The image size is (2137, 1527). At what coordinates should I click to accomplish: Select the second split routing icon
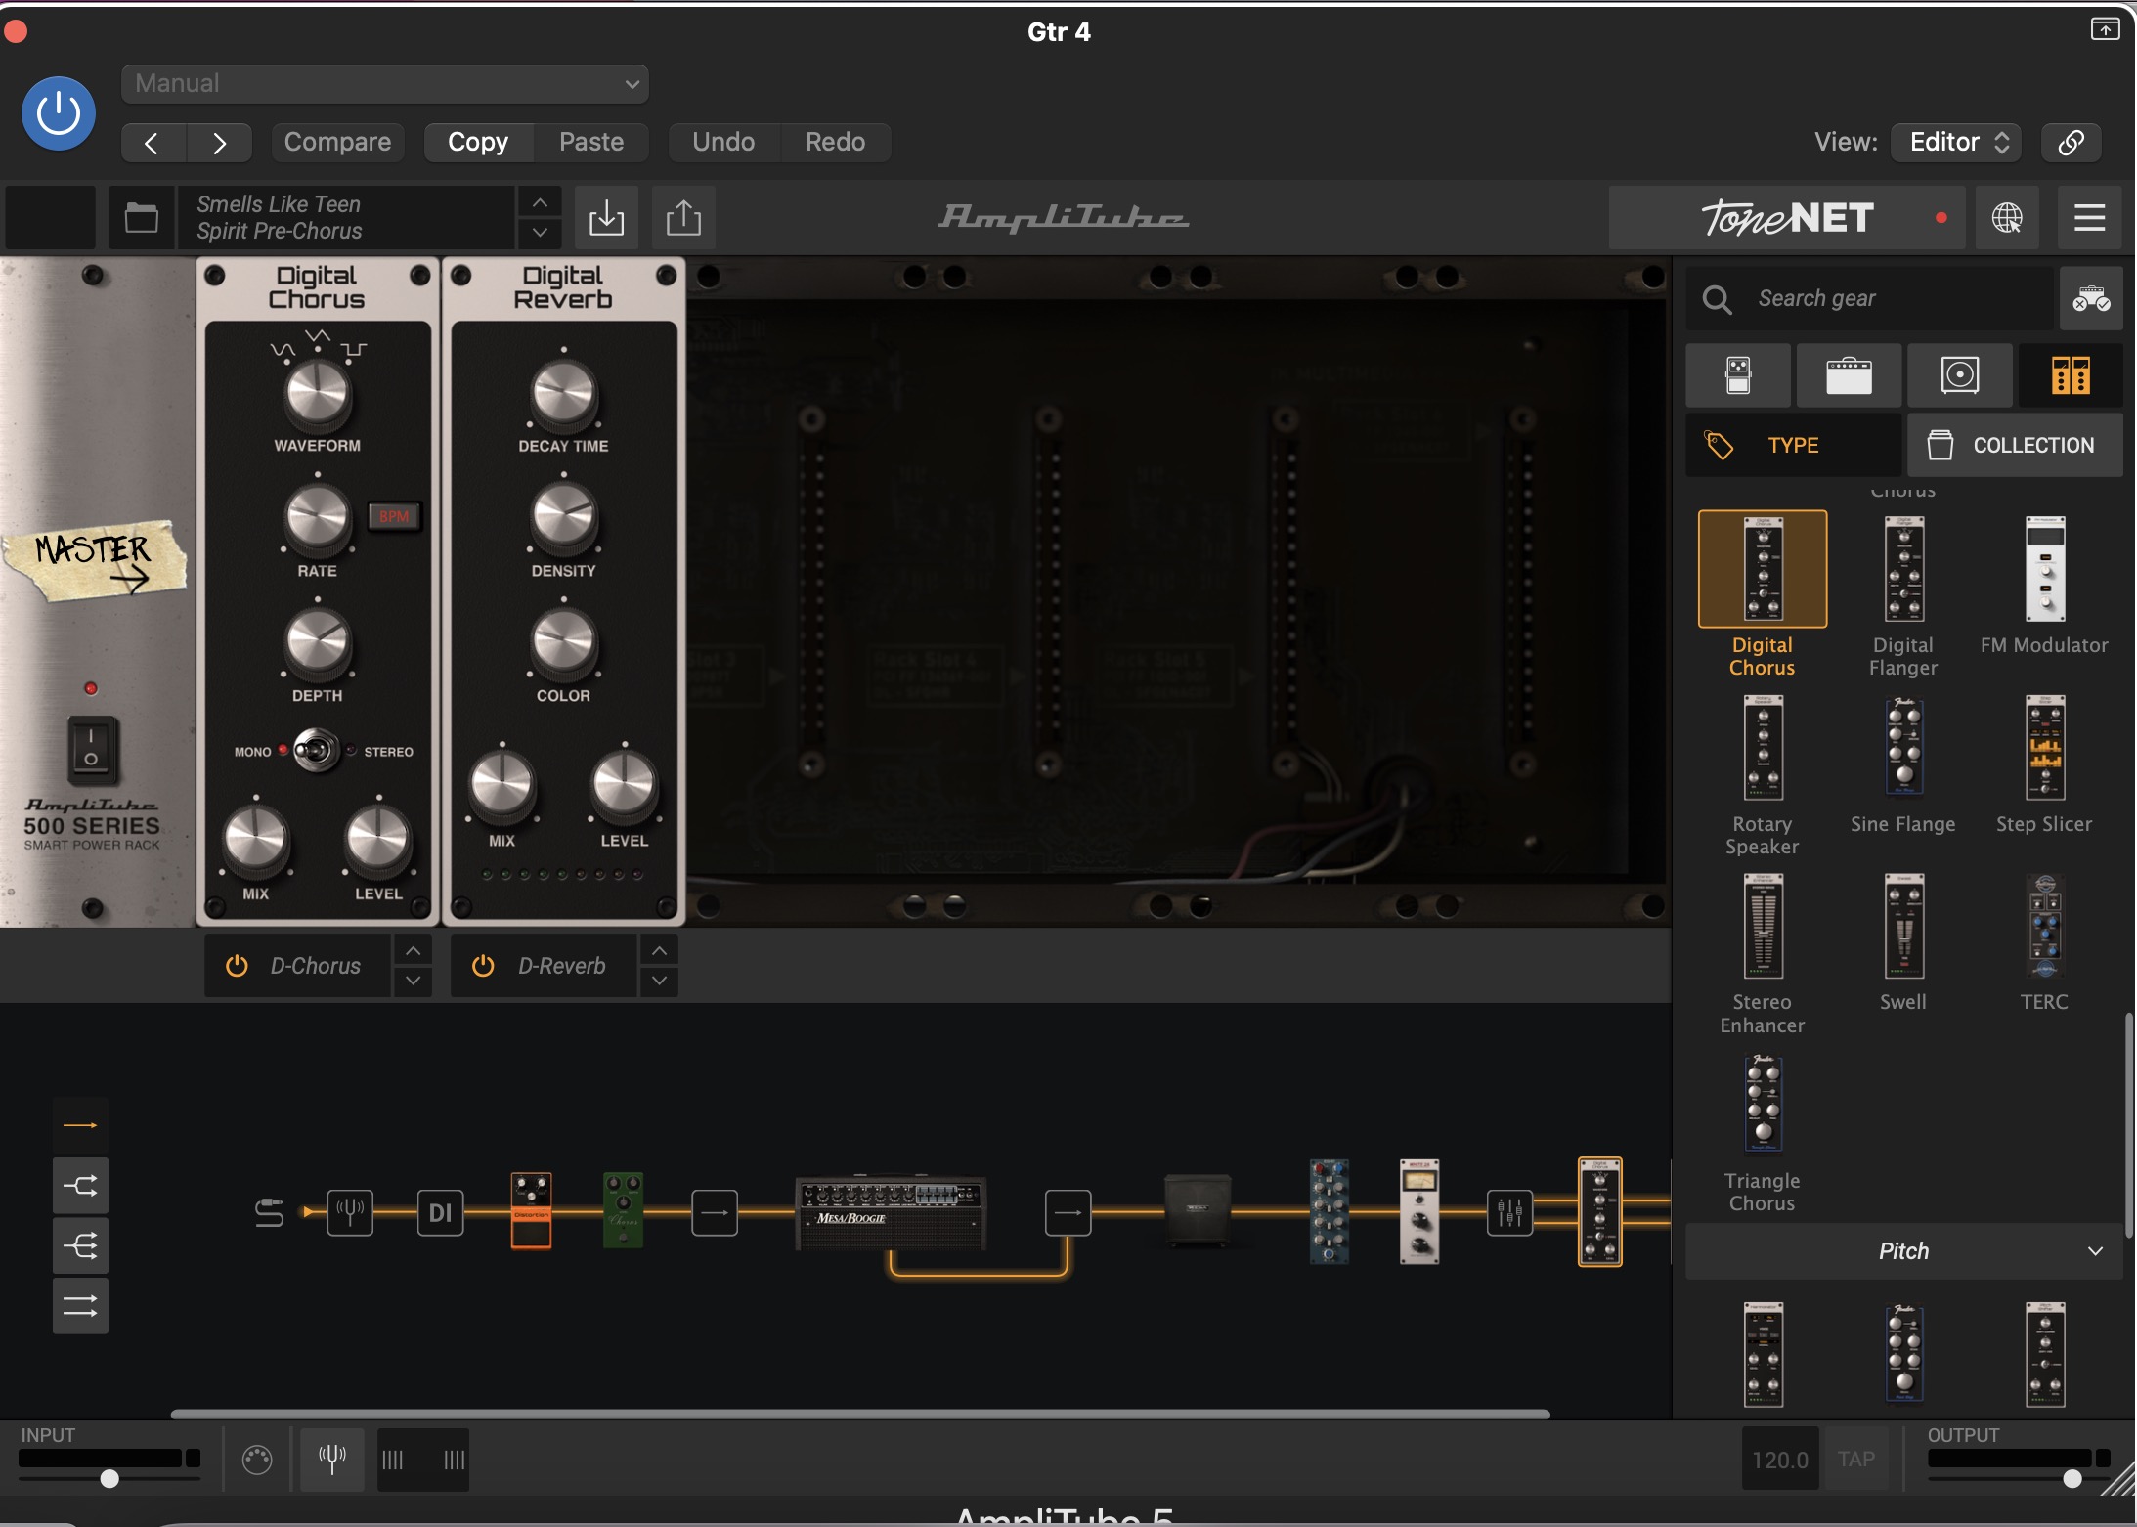click(x=80, y=1186)
